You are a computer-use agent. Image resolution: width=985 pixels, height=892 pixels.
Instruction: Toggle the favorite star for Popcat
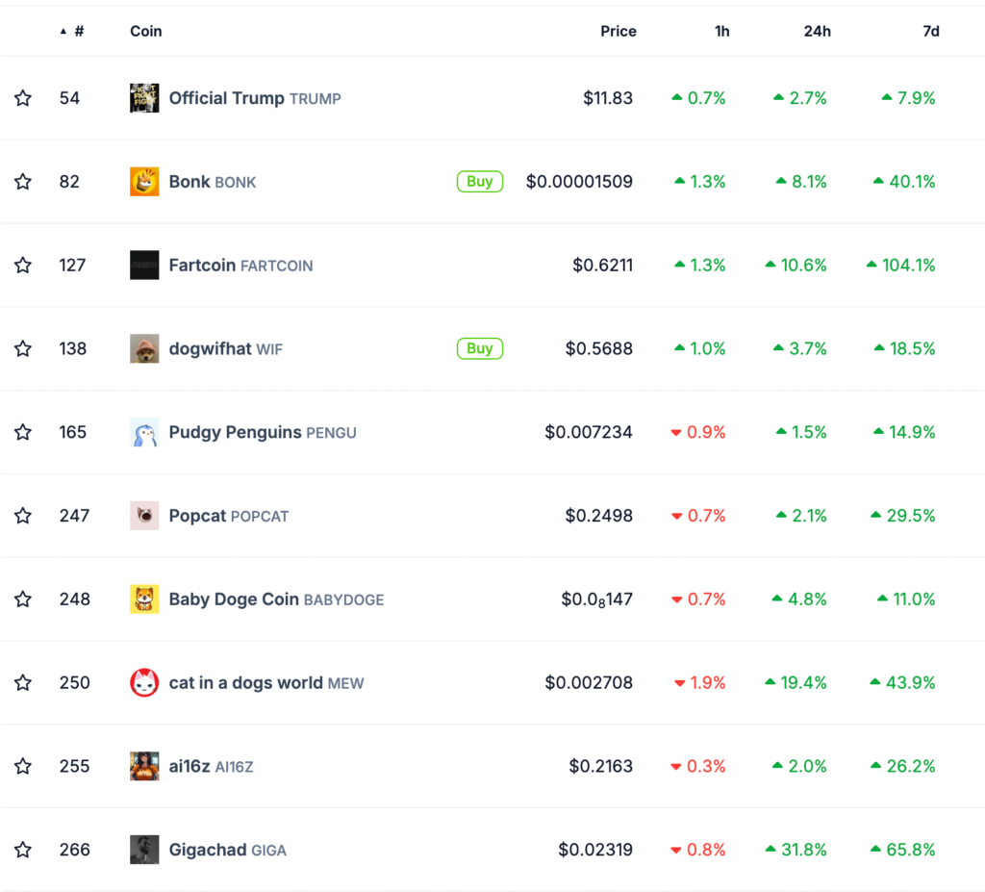pos(22,515)
